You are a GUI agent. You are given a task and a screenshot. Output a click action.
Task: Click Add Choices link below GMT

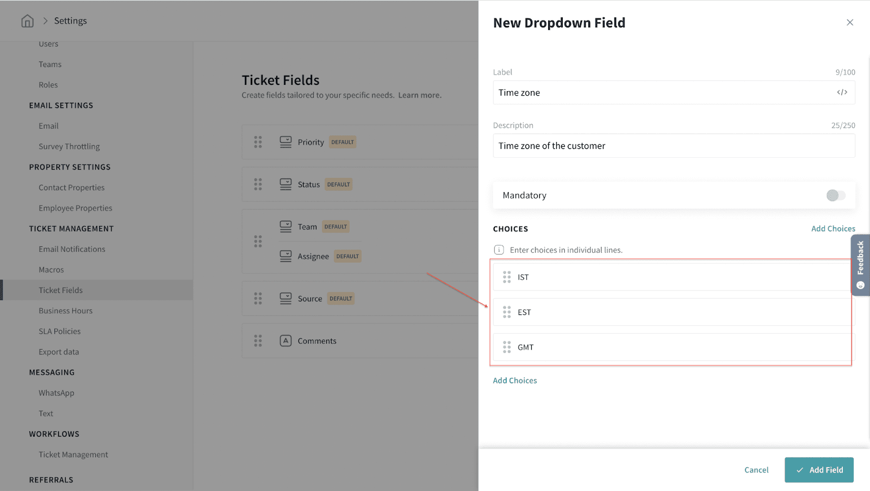click(515, 381)
